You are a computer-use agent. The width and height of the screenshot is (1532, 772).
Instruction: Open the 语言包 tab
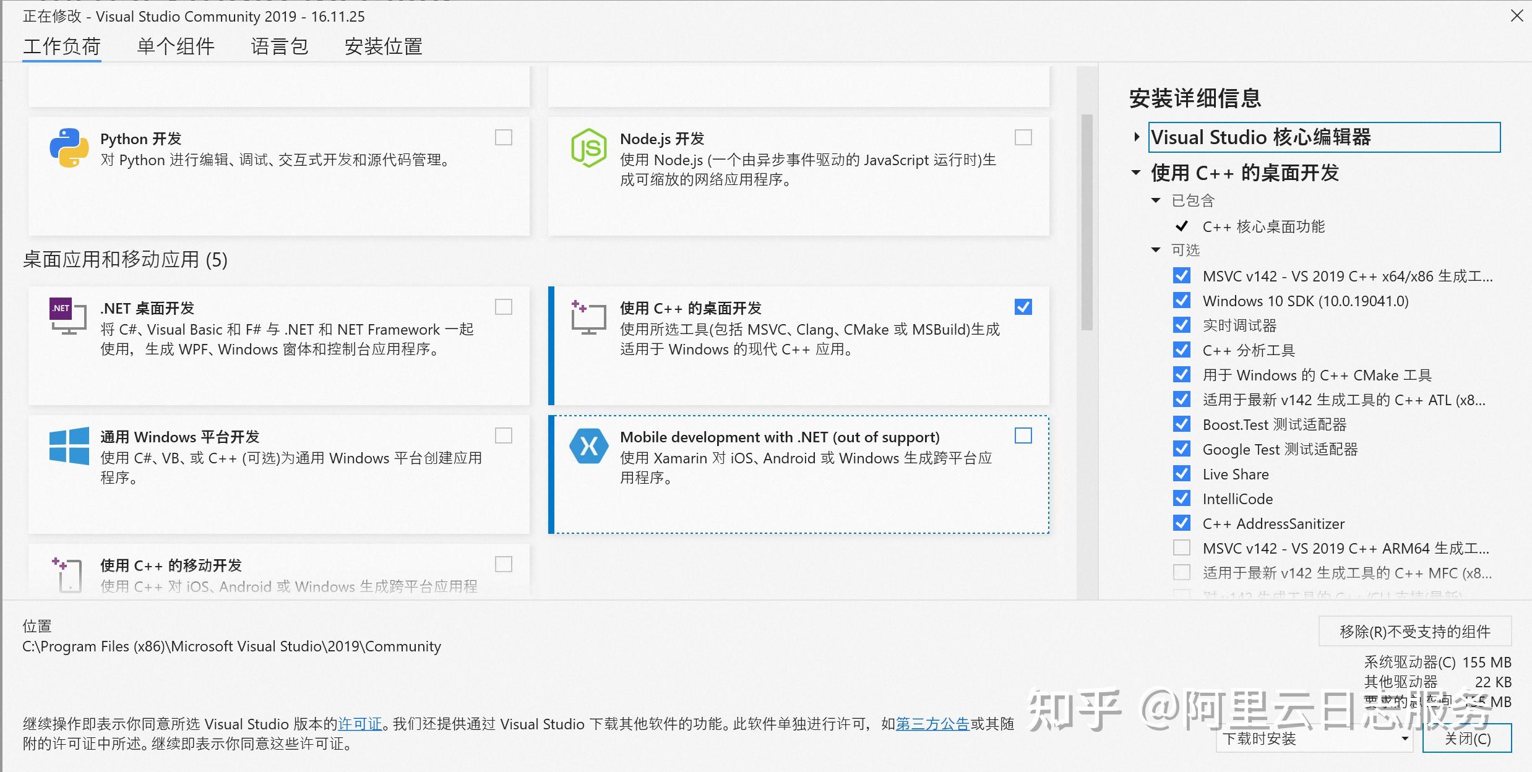coord(280,46)
